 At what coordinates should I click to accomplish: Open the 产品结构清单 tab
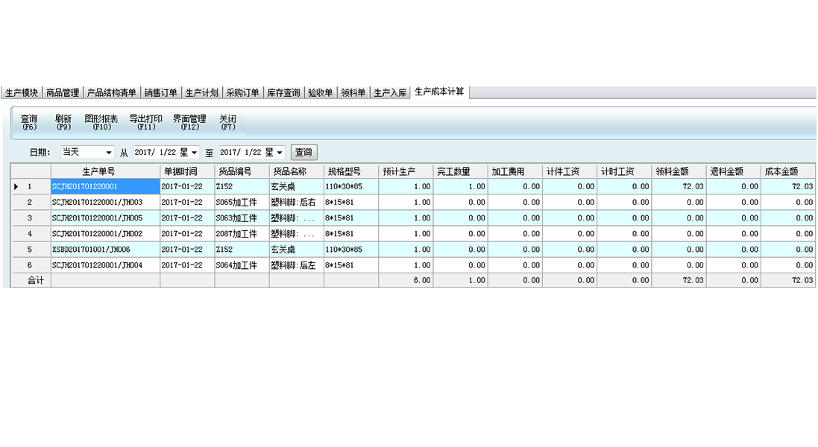coord(111,93)
